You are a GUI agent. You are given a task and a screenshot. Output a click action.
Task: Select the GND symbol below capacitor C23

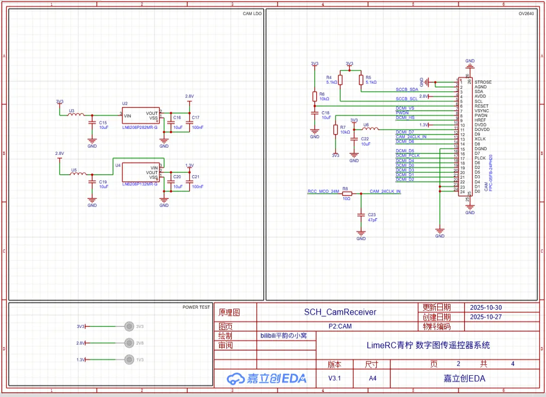point(361,235)
